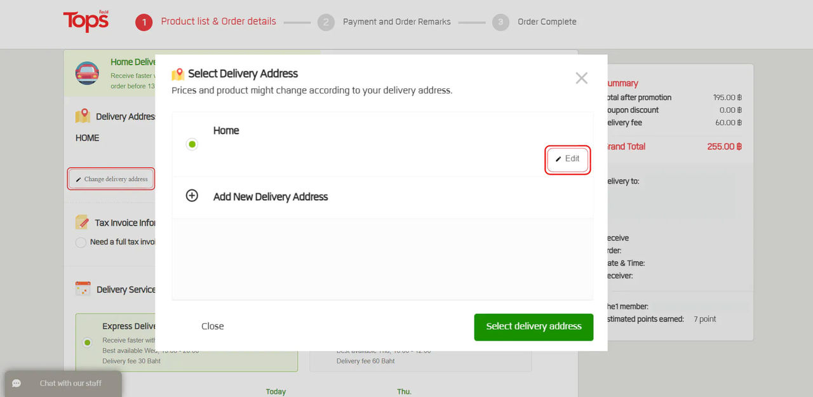Viewport: 813px width, 397px height.
Task: Click Change delivery address button
Action: [112, 179]
